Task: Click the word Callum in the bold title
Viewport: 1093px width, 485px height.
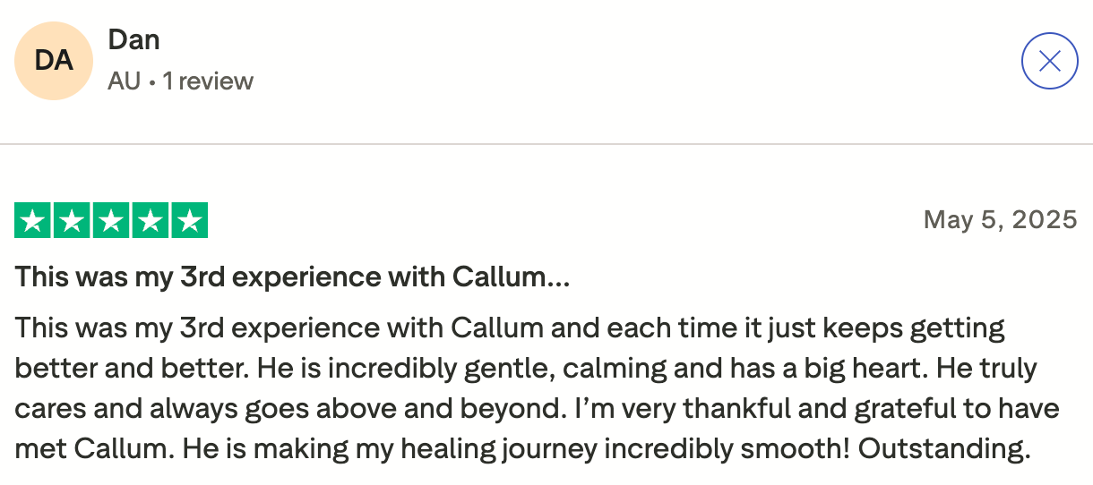Action: point(498,277)
